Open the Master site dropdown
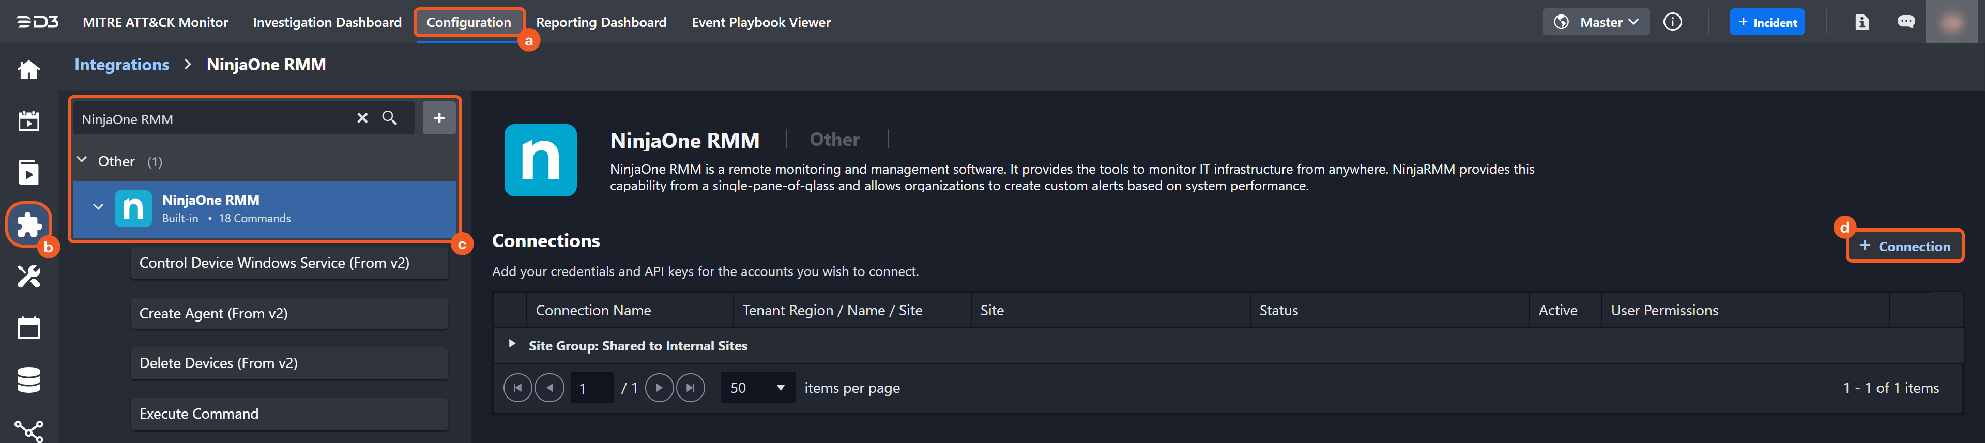1985x443 pixels. click(x=1596, y=22)
